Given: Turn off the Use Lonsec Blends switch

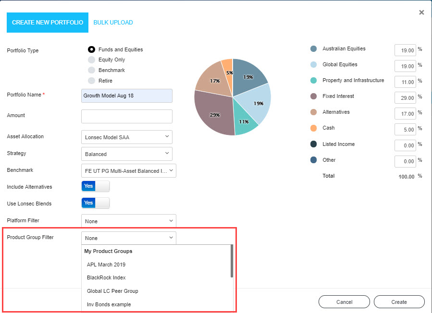Looking at the screenshot, I should [96, 203].
